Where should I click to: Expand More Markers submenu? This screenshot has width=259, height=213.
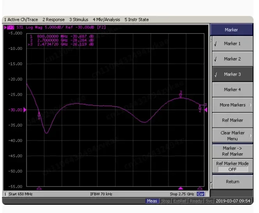[x=232, y=105]
